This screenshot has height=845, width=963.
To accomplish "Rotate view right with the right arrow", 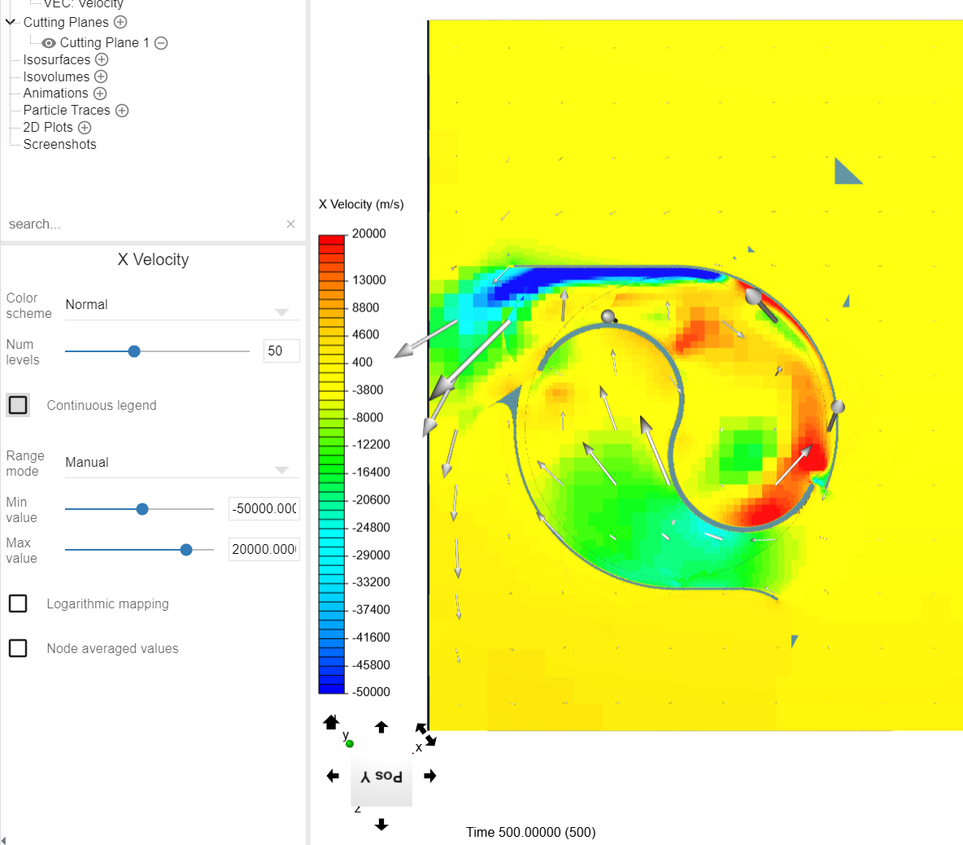I will pos(430,776).
